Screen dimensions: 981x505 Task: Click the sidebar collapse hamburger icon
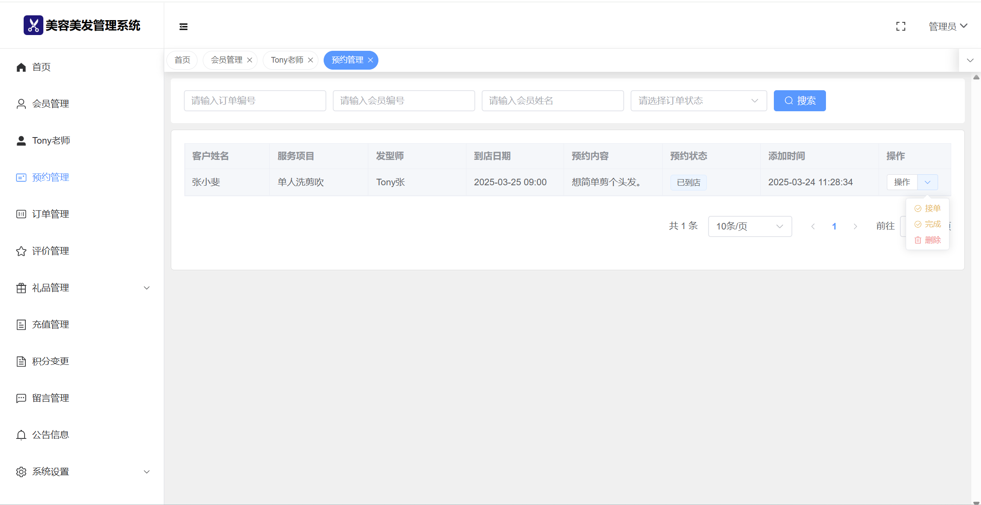point(183,27)
